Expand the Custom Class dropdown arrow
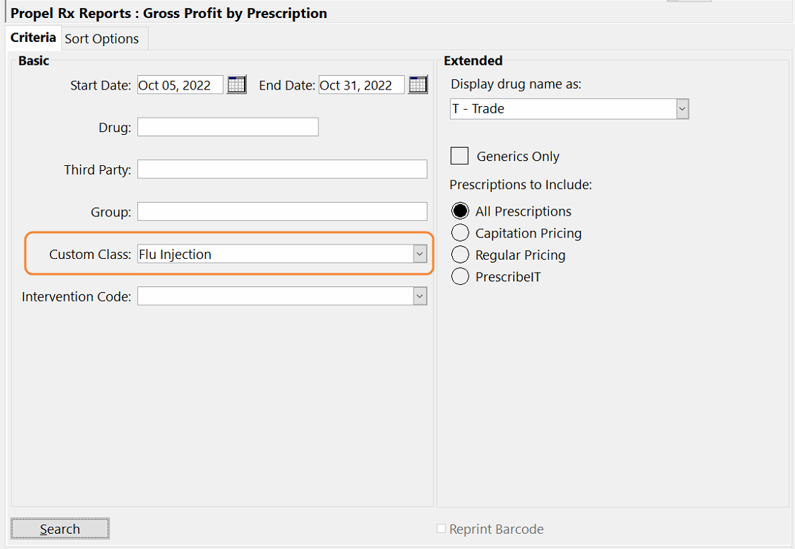The image size is (795, 549). pos(420,254)
